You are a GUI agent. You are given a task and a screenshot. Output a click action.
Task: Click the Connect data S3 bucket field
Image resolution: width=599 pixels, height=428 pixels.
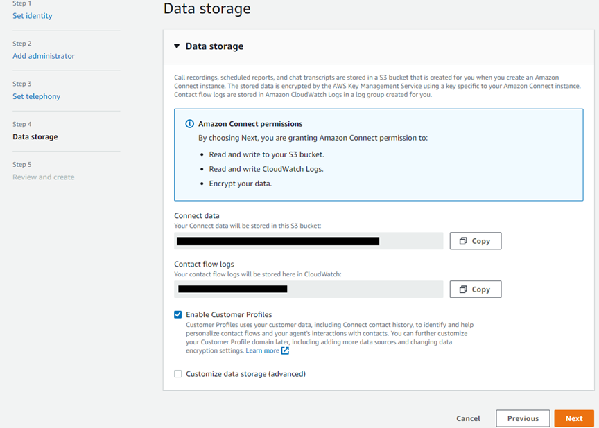click(309, 241)
